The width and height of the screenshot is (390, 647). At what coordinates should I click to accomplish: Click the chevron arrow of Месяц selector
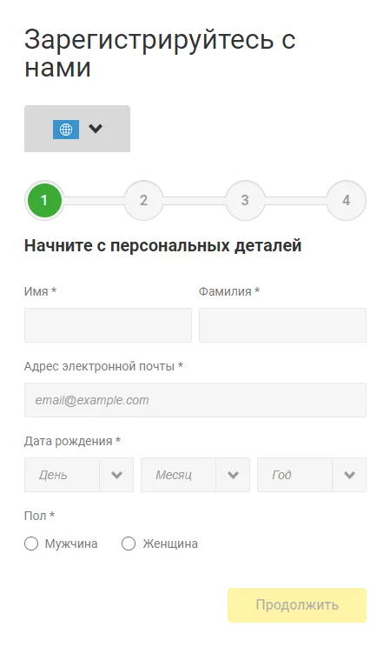(x=233, y=475)
